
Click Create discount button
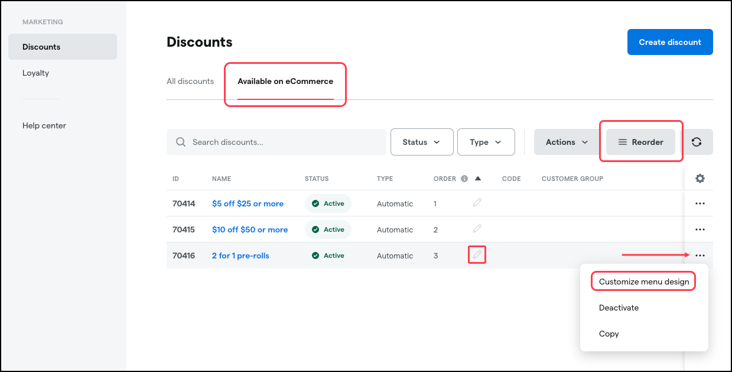click(x=670, y=42)
